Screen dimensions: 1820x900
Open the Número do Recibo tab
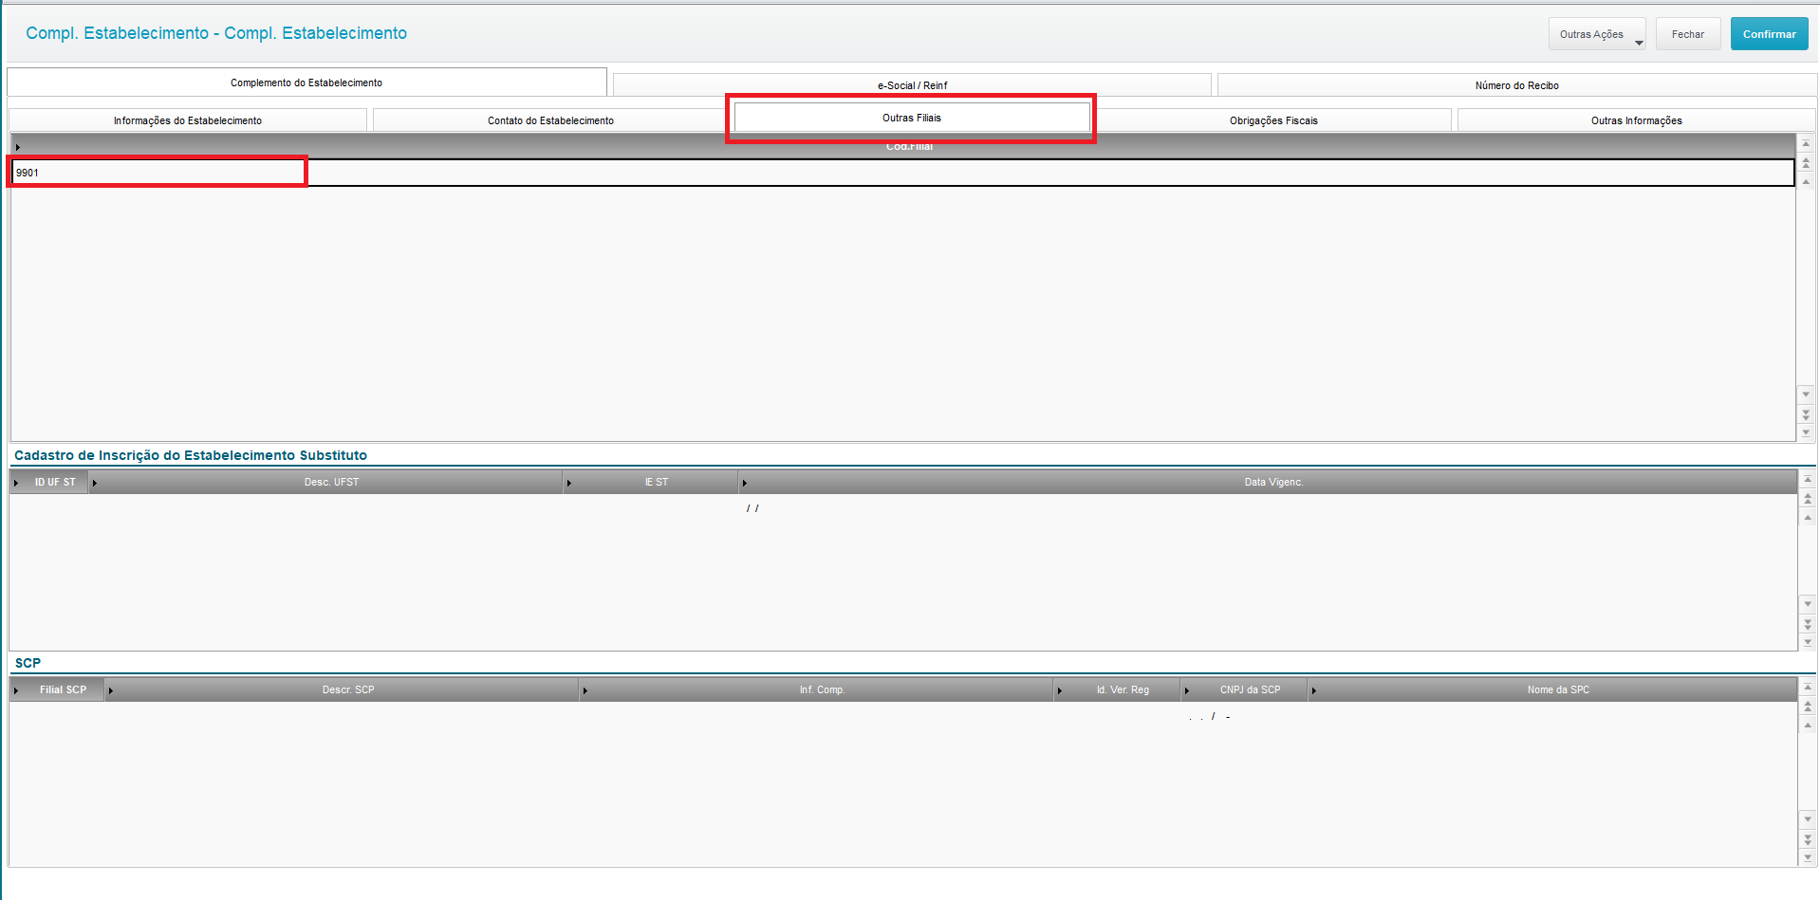tap(1516, 85)
